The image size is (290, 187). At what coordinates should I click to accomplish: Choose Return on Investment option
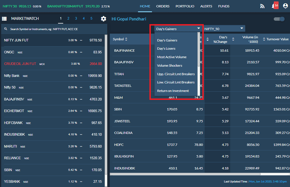point(173,91)
